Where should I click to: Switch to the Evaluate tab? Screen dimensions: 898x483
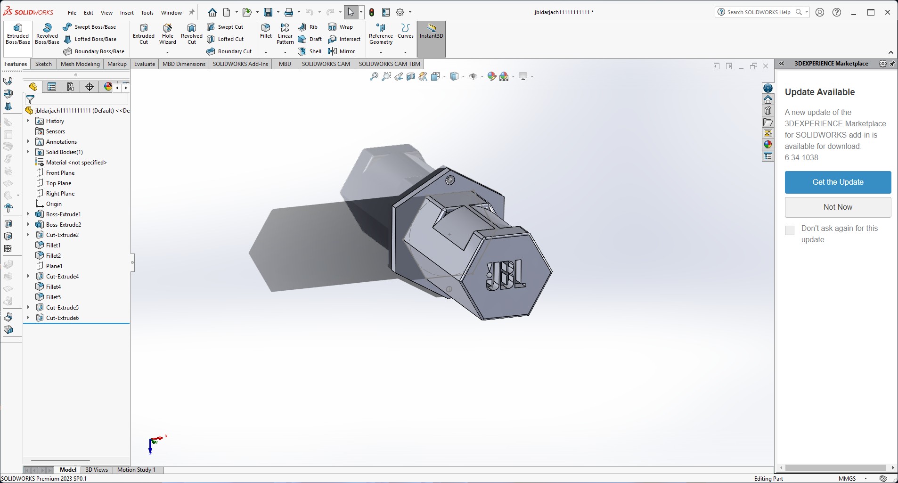(x=145, y=64)
